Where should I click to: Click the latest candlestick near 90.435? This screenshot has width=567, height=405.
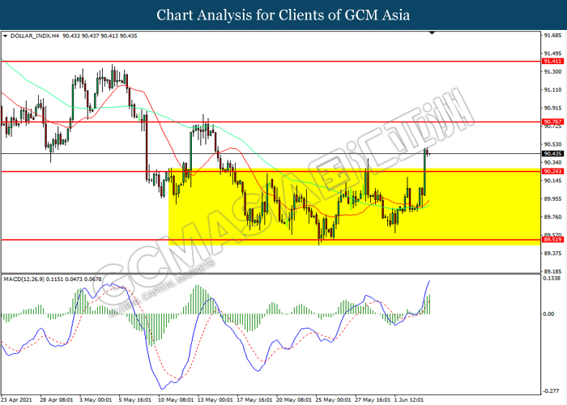[428, 153]
